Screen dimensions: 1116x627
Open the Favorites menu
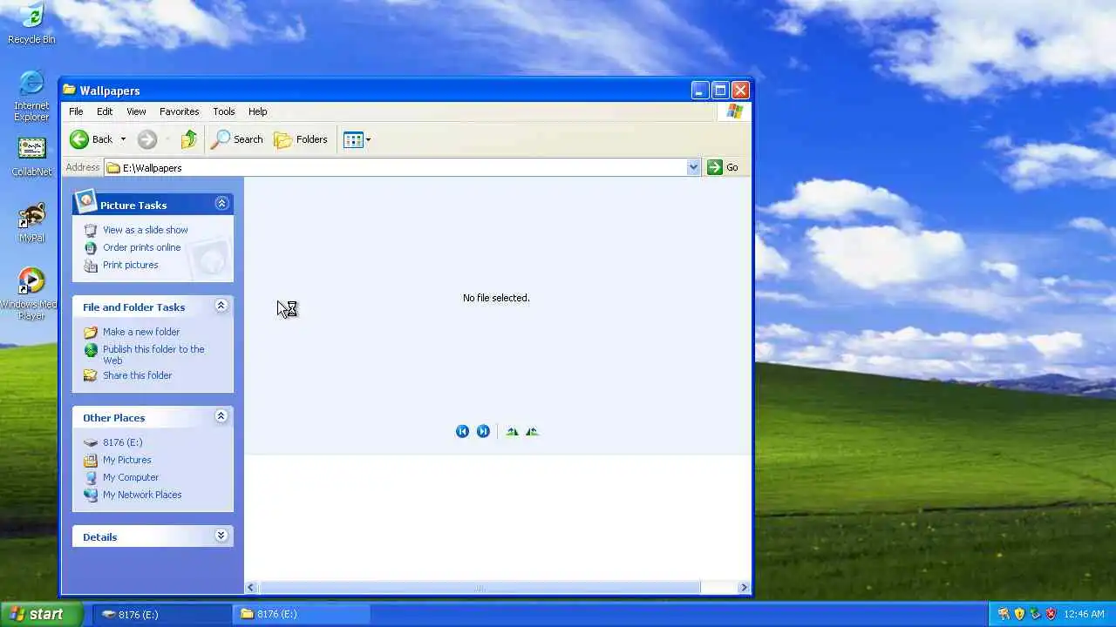pos(179,111)
